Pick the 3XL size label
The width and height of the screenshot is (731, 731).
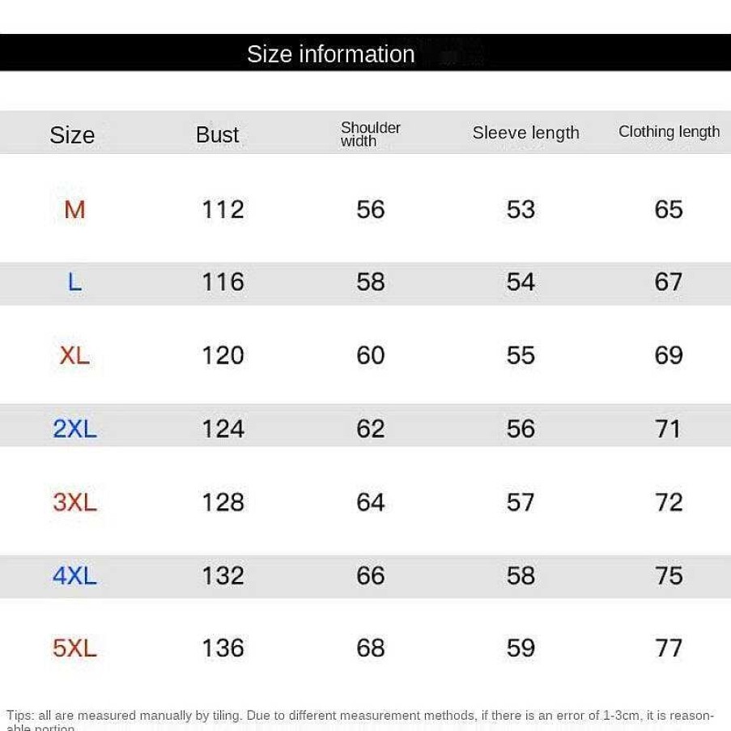(74, 503)
